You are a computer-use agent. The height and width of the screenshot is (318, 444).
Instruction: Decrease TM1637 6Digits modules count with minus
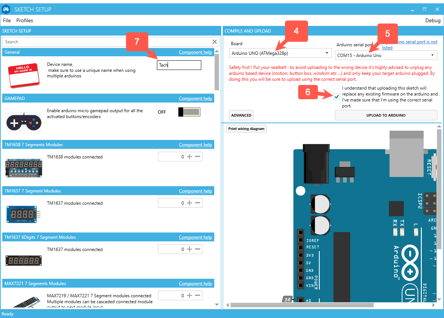pos(198,250)
